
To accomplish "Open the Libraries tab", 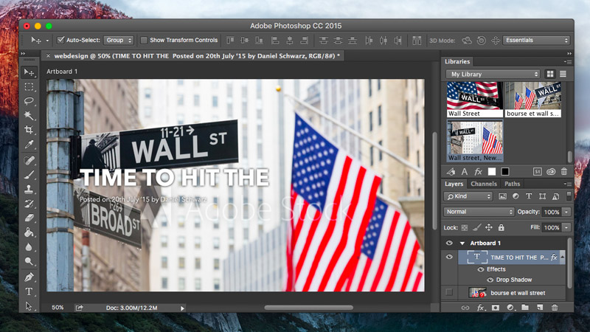I will (457, 62).
